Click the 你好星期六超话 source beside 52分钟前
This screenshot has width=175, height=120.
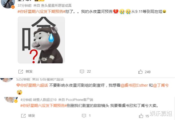tap(52, 79)
